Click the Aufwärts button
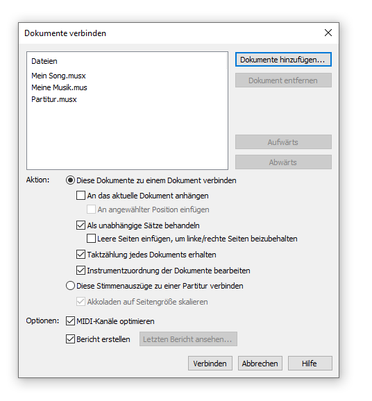The height and width of the screenshot is (401, 372). pyautogui.click(x=283, y=142)
